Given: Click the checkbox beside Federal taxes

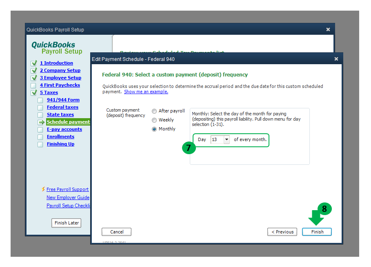Looking at the screenshot, I should pos(40,108).
